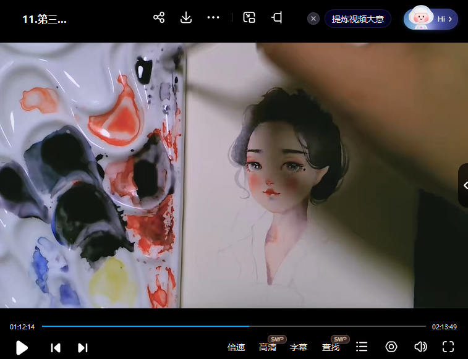Mute the video volume
The width and height of the screenshot is (468, 359).
click(420, 347)
